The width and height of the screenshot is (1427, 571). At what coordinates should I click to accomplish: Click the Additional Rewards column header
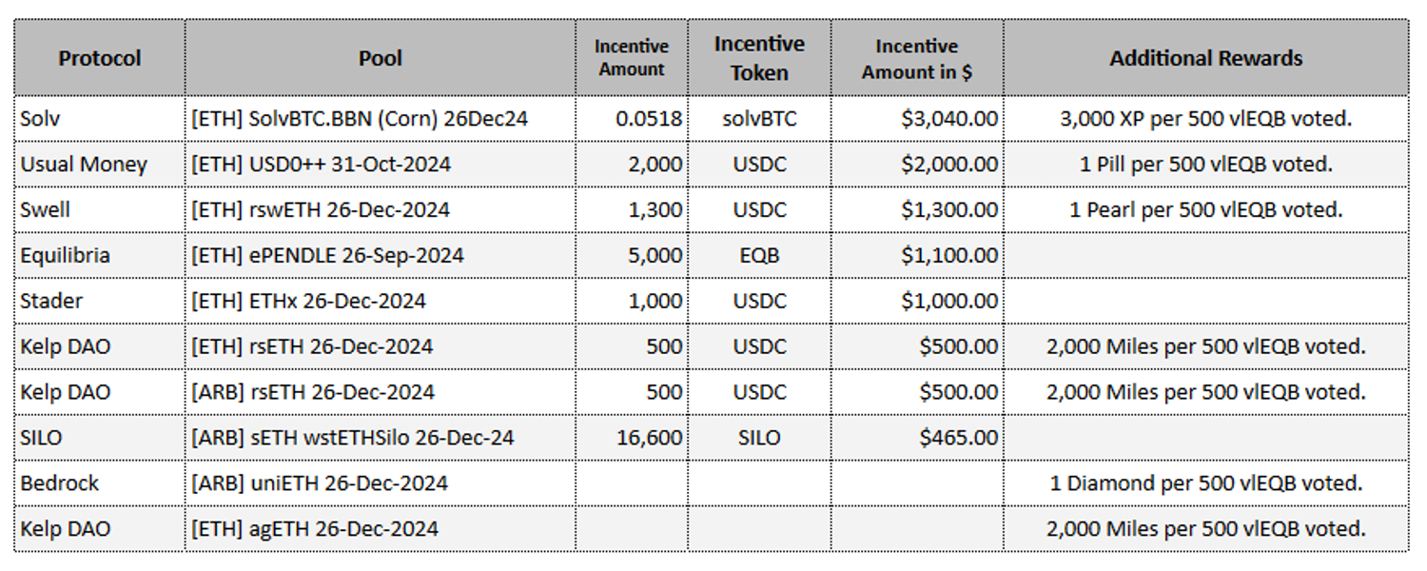tap(1205, 58)
